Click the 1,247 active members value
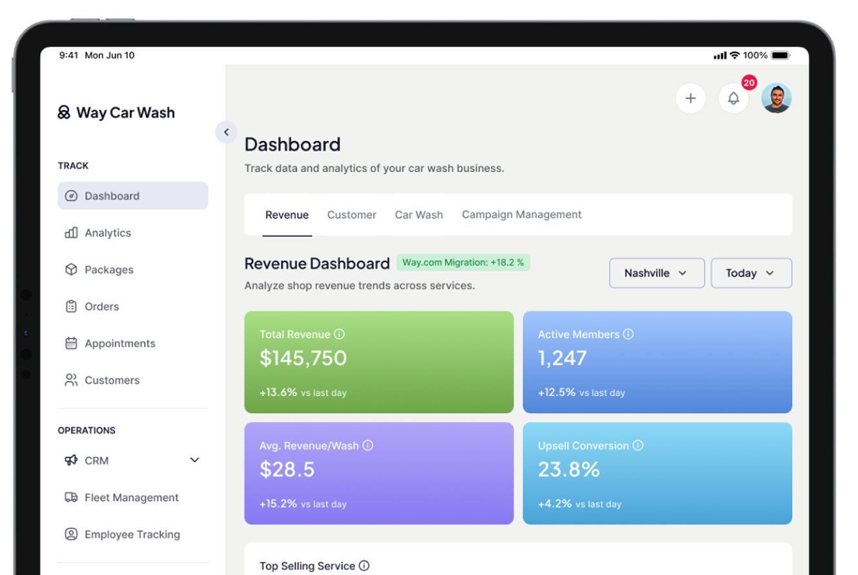This screenshot has height=575, width=858. click(x=562, y=358)
